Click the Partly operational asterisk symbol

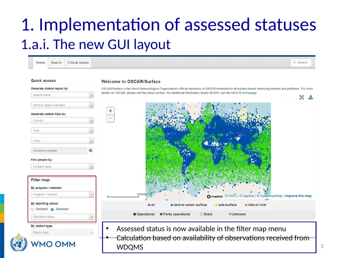(161, 214)
